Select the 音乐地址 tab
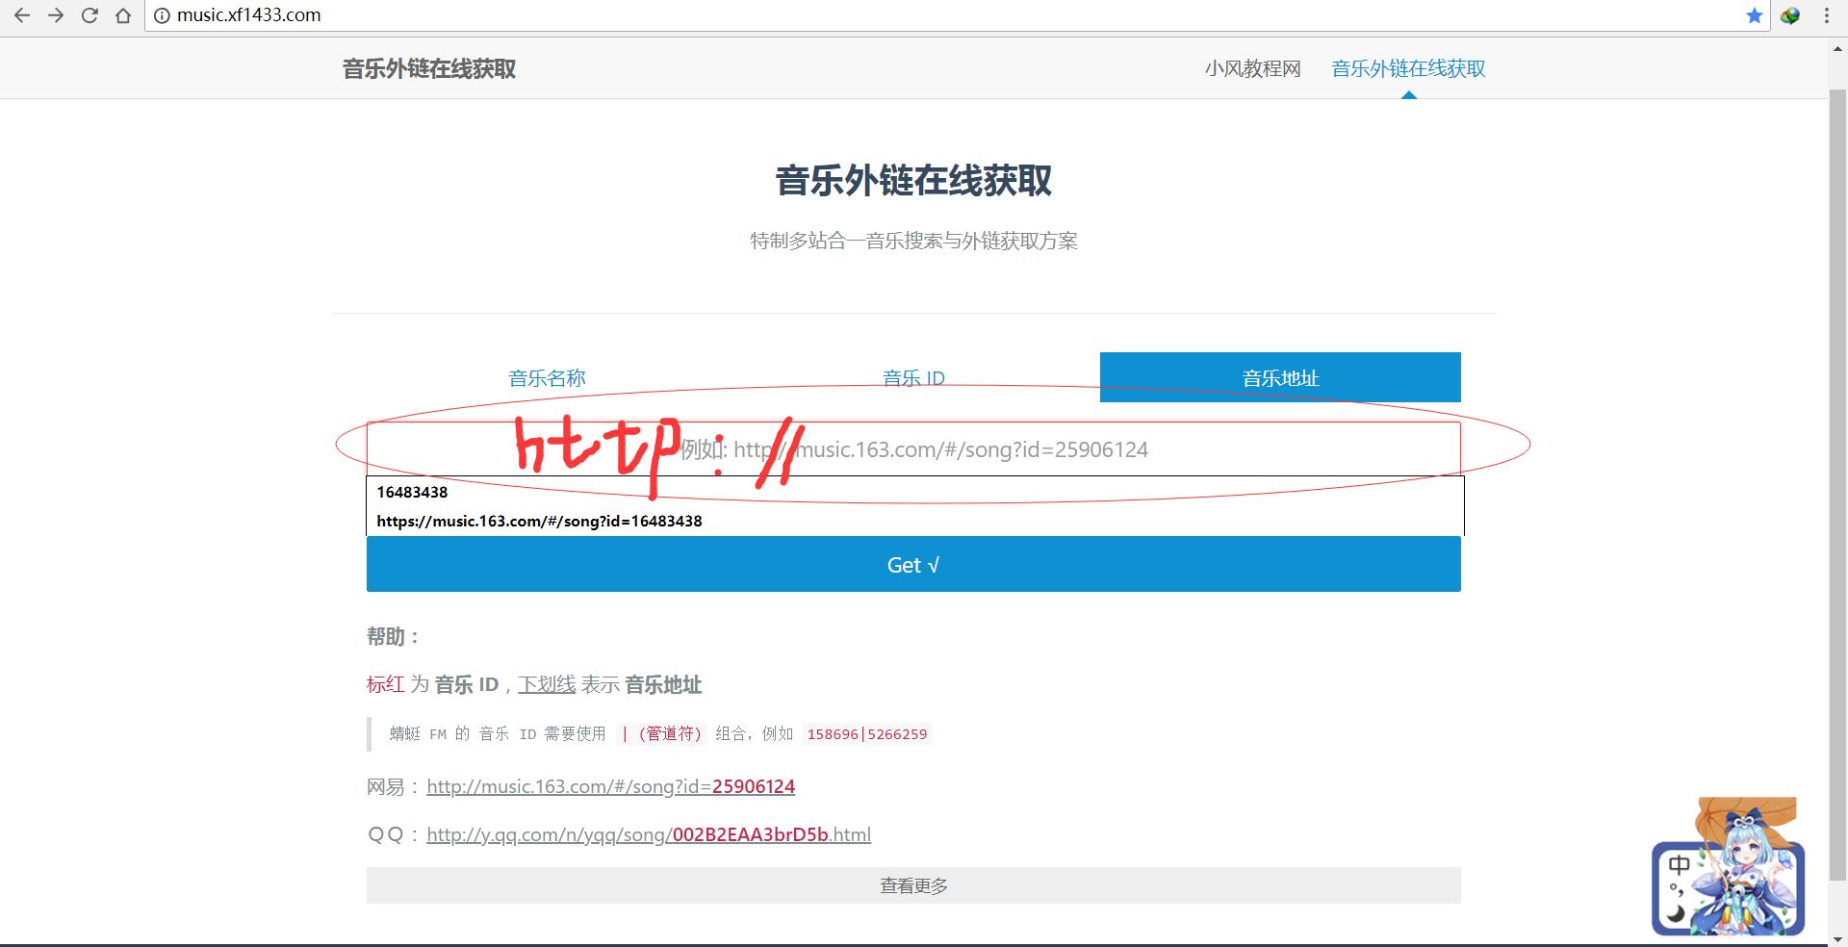Image resolution: width=1848 pixels, height=947 pixels. click(x=1279, y=377)
